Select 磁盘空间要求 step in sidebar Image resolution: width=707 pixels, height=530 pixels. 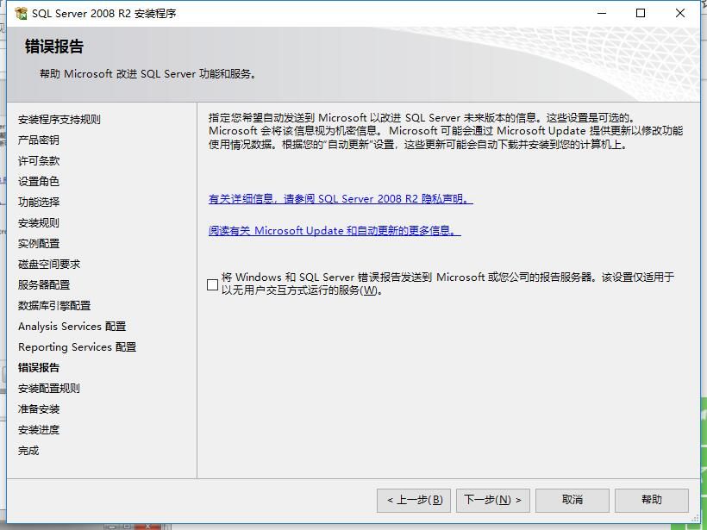pyautogui.click(x=48, y=265)
